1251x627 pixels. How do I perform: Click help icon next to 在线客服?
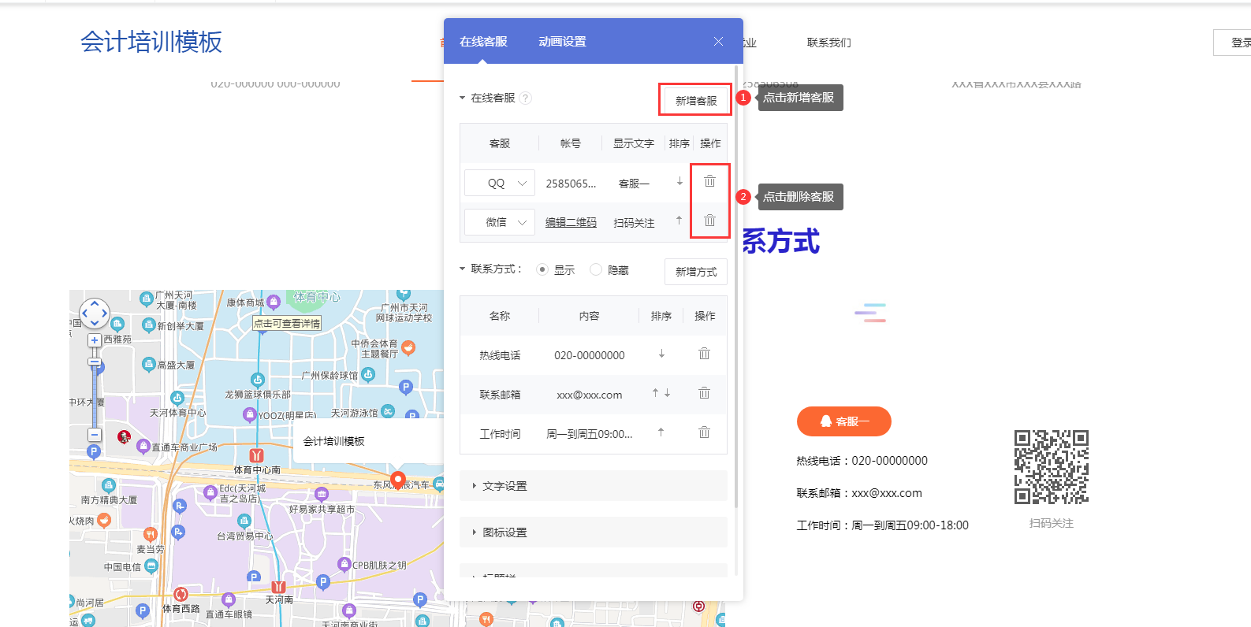pyautogui.click(x=526, y=98)
